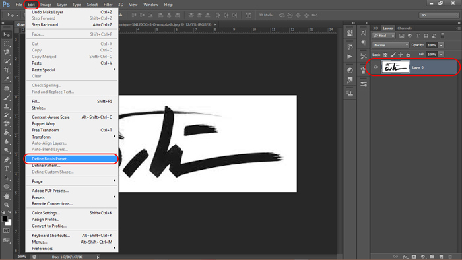The width and height of the screenshot is (462, 260).
Task: Open the History panel icon
Action: point(350,47)
